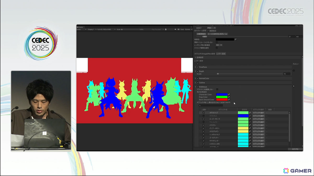Screen dimensions: 314x176
Task: Toggle the NormalColor layer checkbox
Action: (198, 78)
